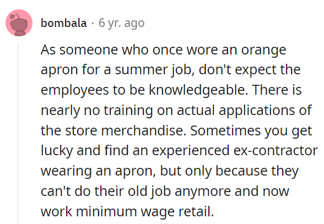The image size is (324, 224).
Task: Click the word 'knowledgeable' in the comment
Action: [198, 90]
